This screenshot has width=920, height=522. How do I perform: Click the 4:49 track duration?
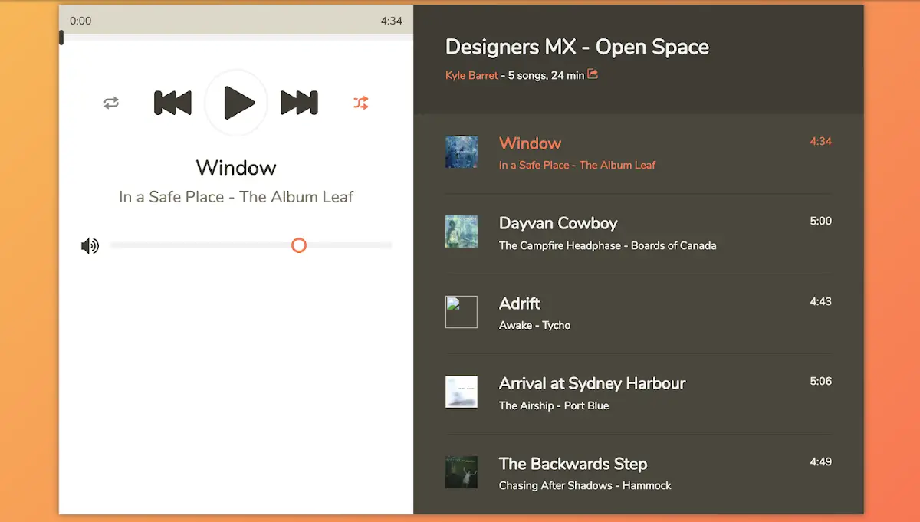[820, 461]
